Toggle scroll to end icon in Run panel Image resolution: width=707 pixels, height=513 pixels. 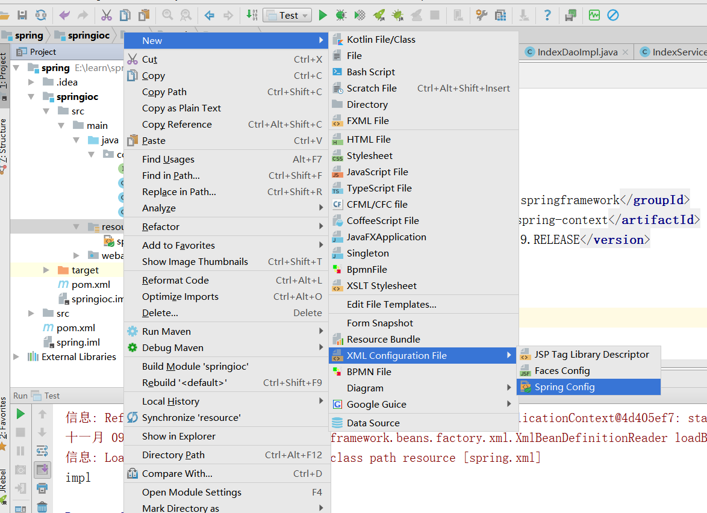[42, 470]
